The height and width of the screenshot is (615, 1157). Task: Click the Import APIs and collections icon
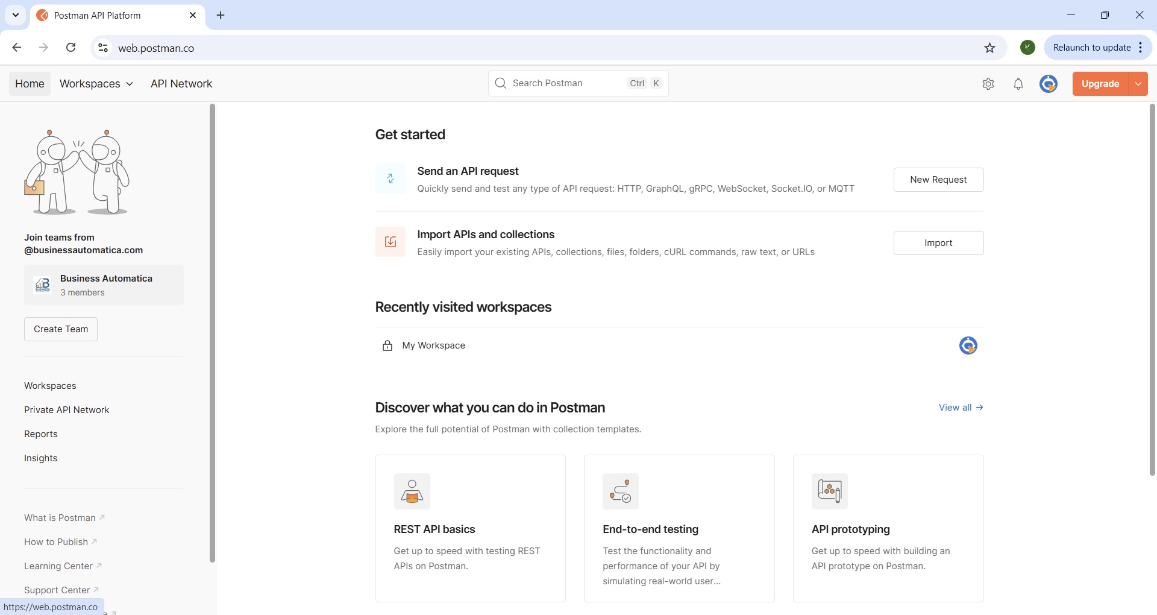[390, 242]
